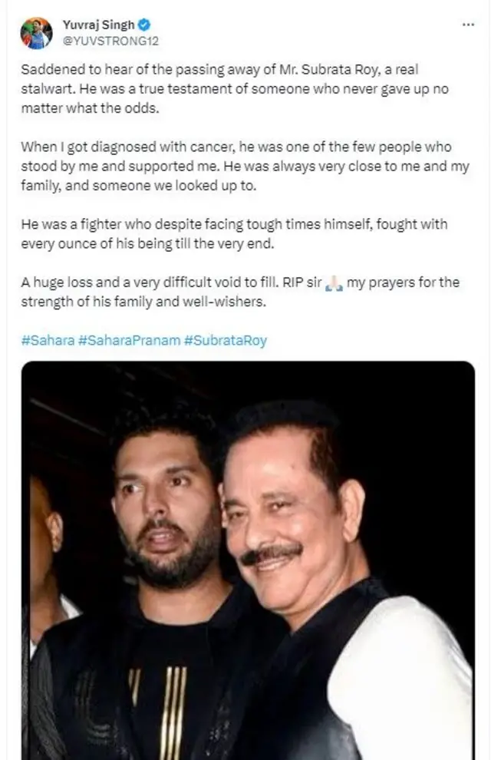Click the blue verified checkmark badge

click(x=144, y=25)
